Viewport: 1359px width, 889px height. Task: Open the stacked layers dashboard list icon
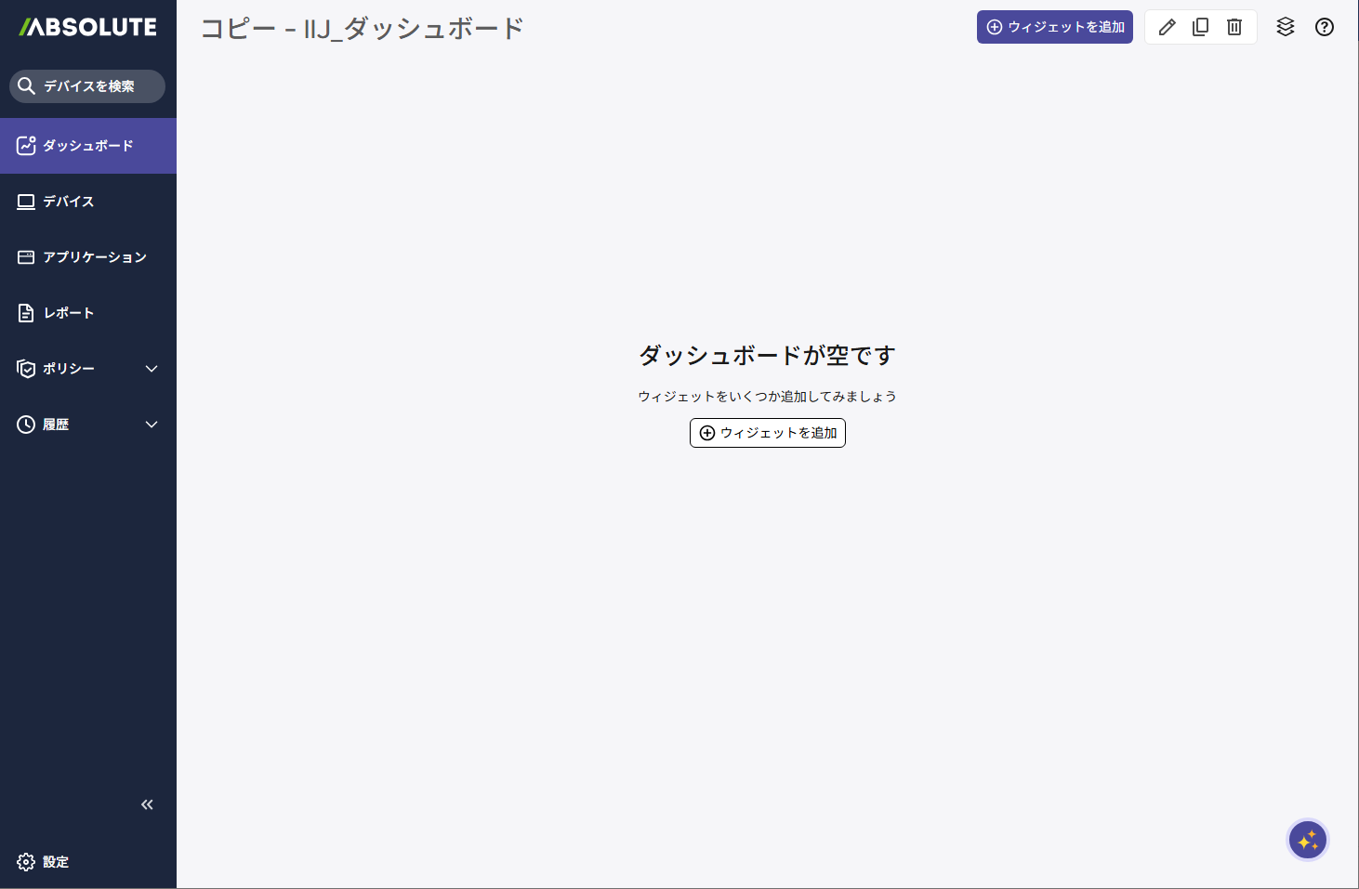click(1286, 27)
